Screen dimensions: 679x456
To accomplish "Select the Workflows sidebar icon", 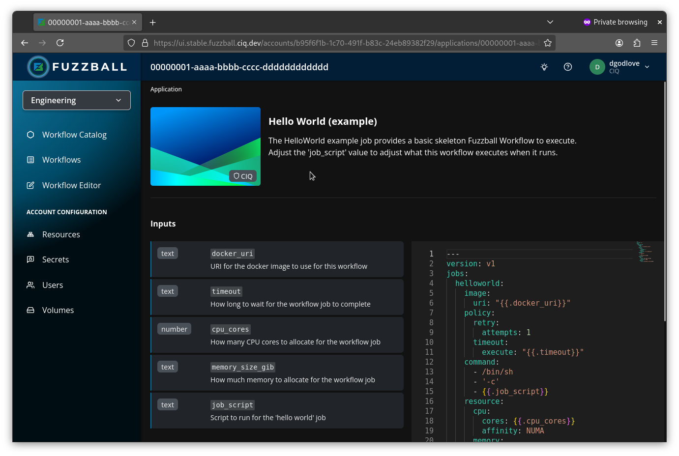I will pyautogui.click(x=30, y=159).
